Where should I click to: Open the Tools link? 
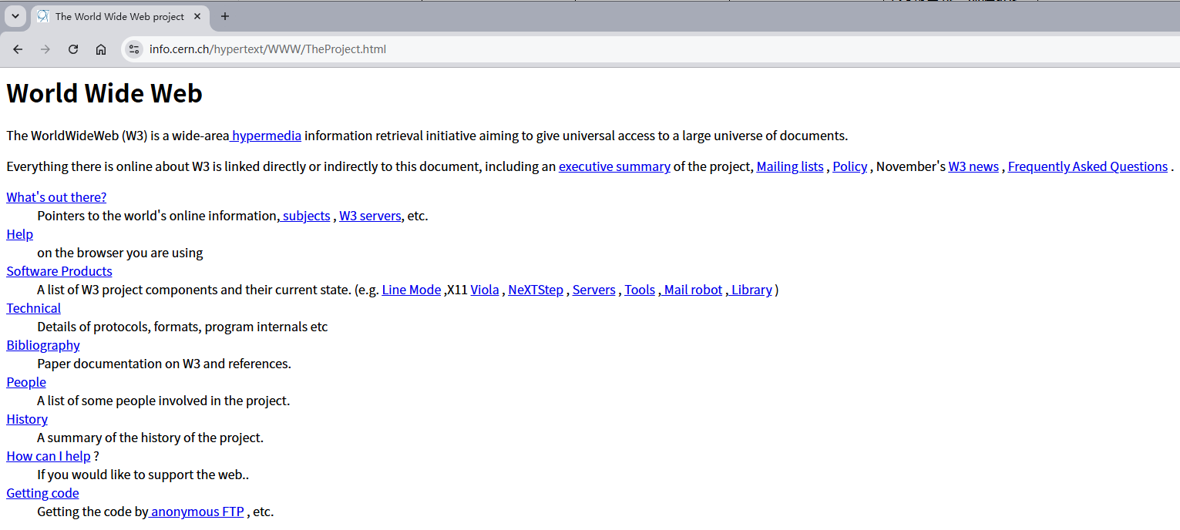(x=640, y=290)
